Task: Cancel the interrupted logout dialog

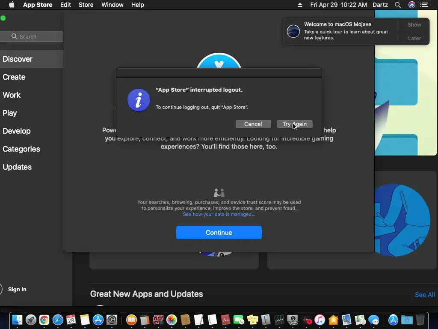Action: coord(253,124)
